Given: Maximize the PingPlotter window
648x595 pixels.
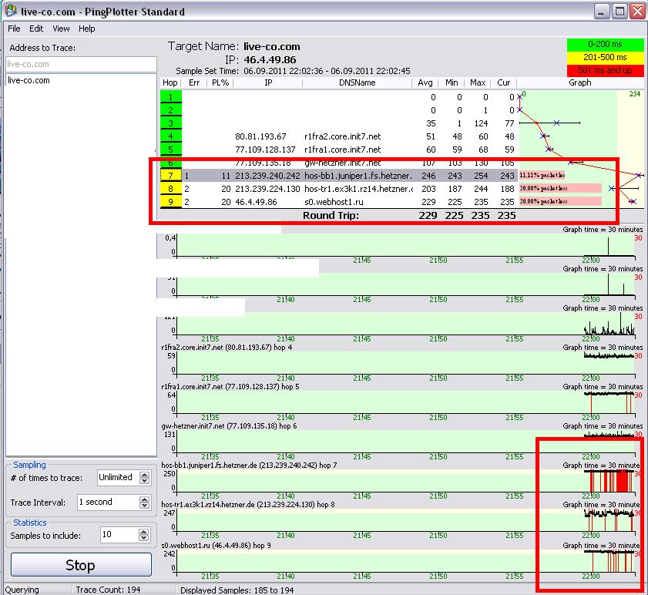Looking at the screenshot, I should (619, 12).
